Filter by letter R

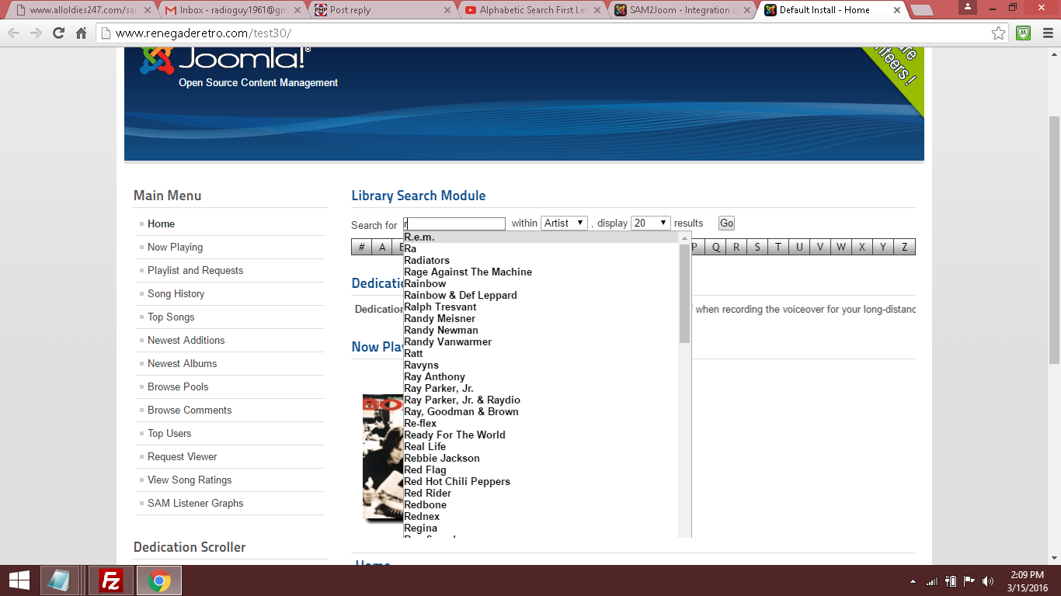(736, 247)
